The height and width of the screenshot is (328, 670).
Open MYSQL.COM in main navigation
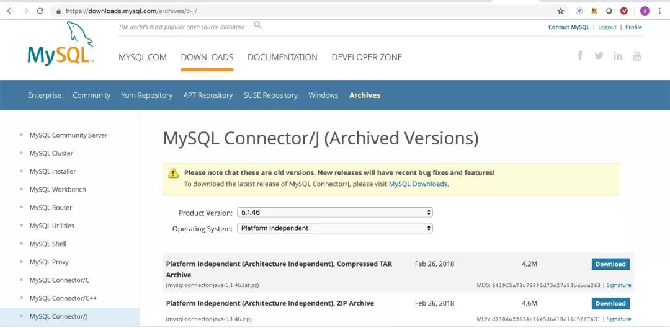[x=142, y=57]
